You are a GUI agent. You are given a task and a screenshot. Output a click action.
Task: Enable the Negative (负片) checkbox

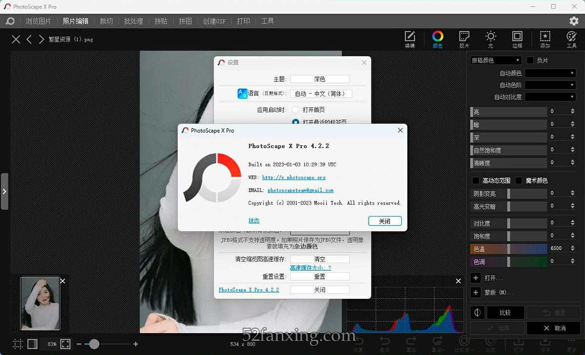(x=530, y=60)
